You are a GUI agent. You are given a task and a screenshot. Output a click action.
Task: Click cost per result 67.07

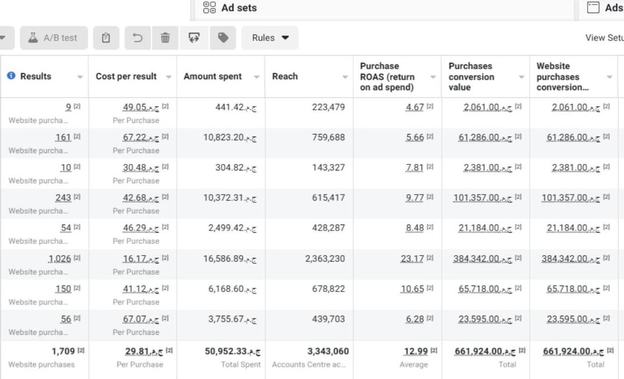click(141, 319)
